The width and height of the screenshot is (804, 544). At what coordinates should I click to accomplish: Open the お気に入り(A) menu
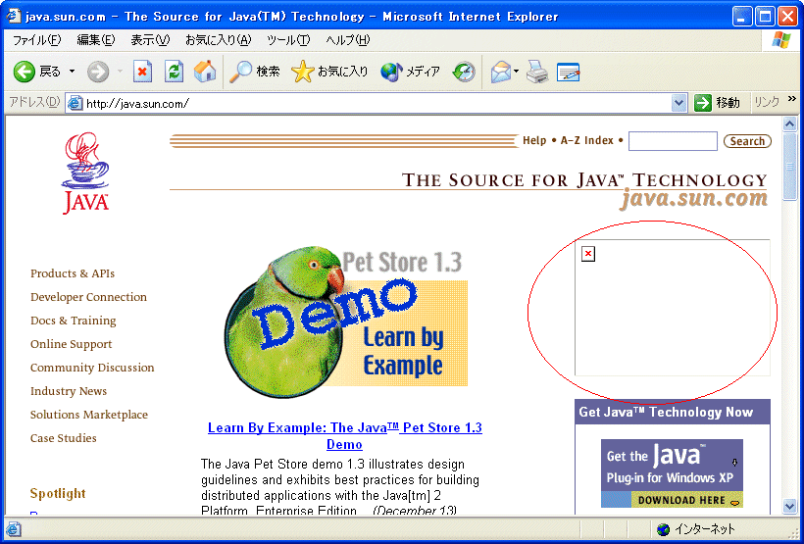click(219, 40)
